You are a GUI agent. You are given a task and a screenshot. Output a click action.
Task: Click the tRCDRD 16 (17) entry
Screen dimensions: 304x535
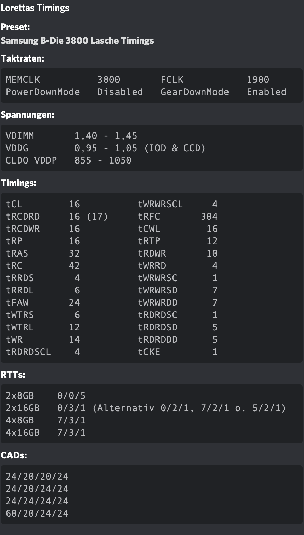point(57,217)
